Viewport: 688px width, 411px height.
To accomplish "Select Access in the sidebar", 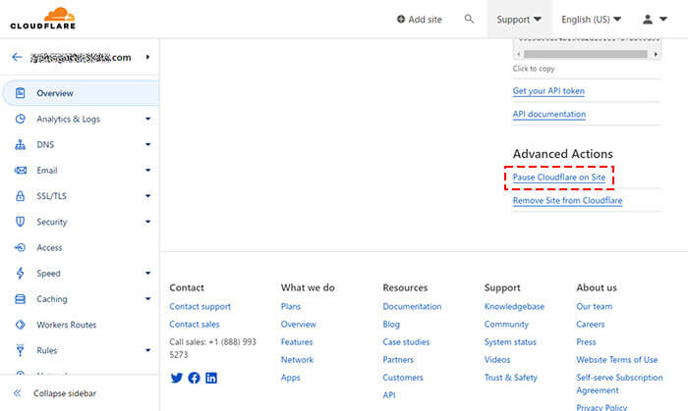I will point(49,248).
